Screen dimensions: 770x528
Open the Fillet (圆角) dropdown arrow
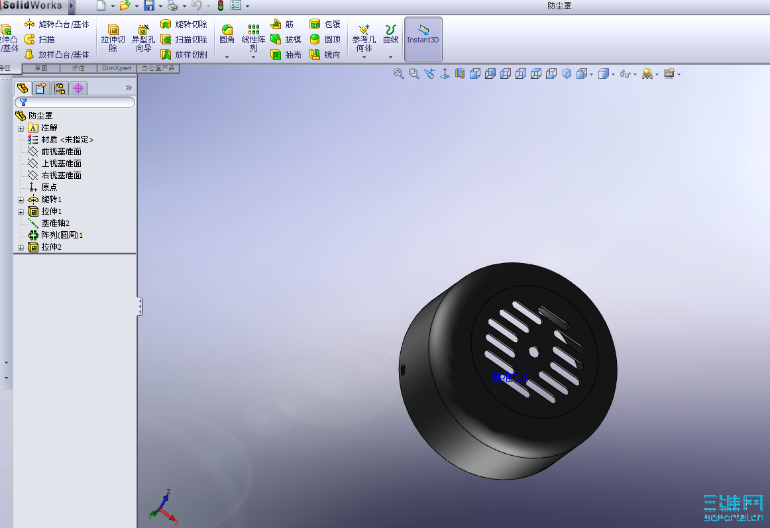click(x=227, y=58)
